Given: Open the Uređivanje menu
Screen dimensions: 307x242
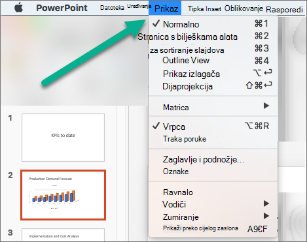Looking at the screenshot, I should tap(139, 6).
